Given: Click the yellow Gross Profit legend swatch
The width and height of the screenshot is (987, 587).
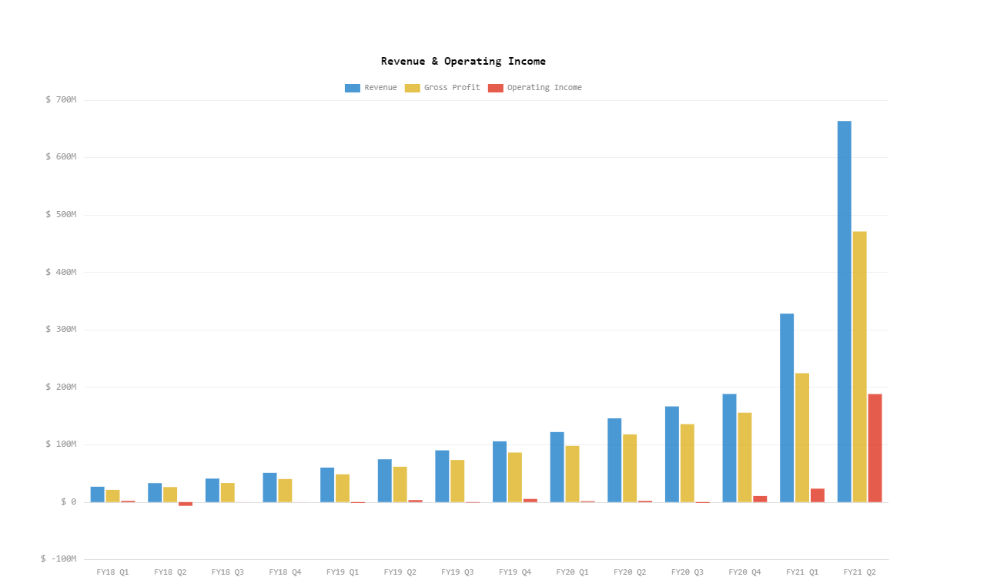Looking at the screenshot, I should pyautogui.click(x=413, y=88).
